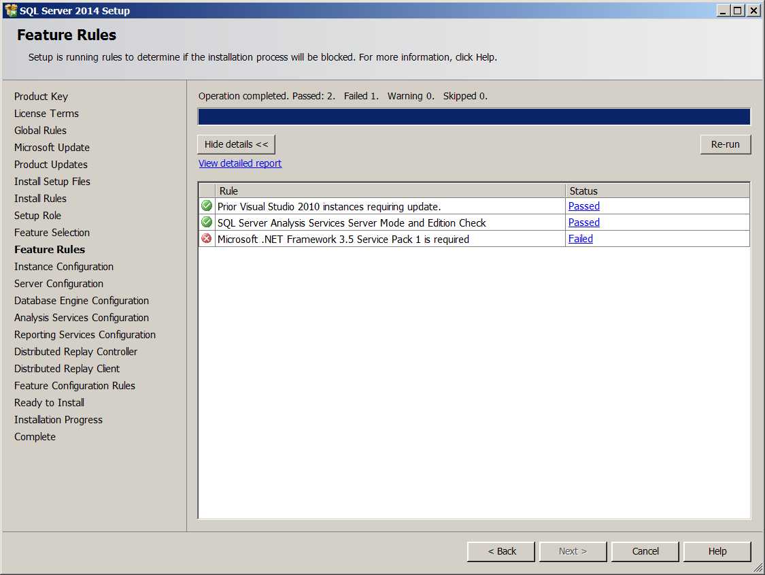Select Feature Selection step in the sidebar
Image resolution: width=765 pixels, height=575 pixels.
52,233
